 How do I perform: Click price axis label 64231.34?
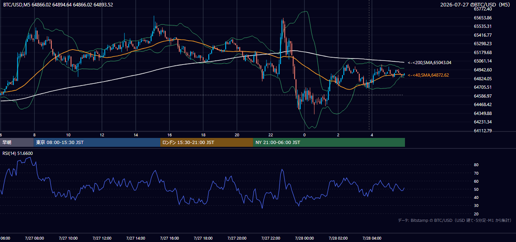pos(483,122)
